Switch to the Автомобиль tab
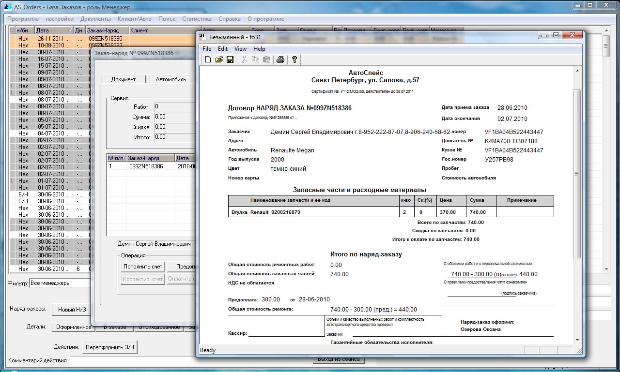 (x=170, y=79)
